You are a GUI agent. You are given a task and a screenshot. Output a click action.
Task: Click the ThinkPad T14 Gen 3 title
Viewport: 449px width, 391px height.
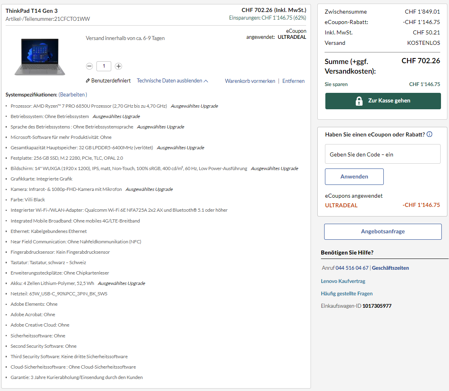[x=32, y=11]
